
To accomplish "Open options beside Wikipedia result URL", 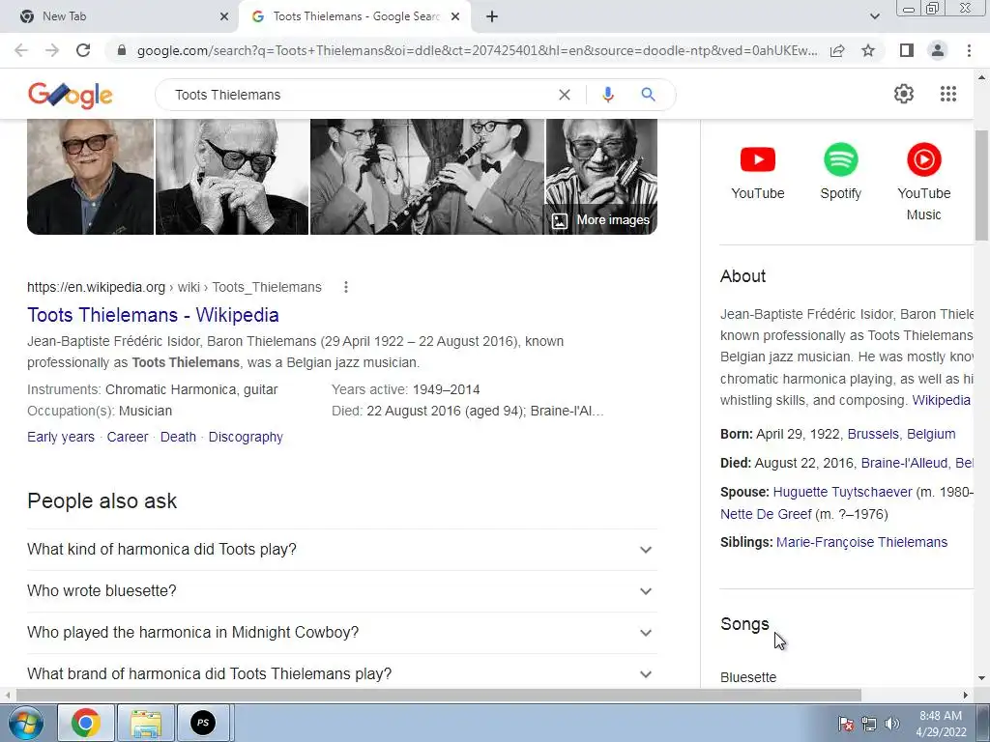I will [345, 287].
